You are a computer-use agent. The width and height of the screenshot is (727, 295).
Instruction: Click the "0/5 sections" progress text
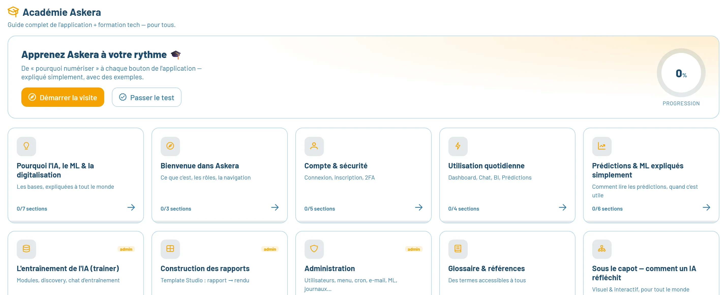320,209
